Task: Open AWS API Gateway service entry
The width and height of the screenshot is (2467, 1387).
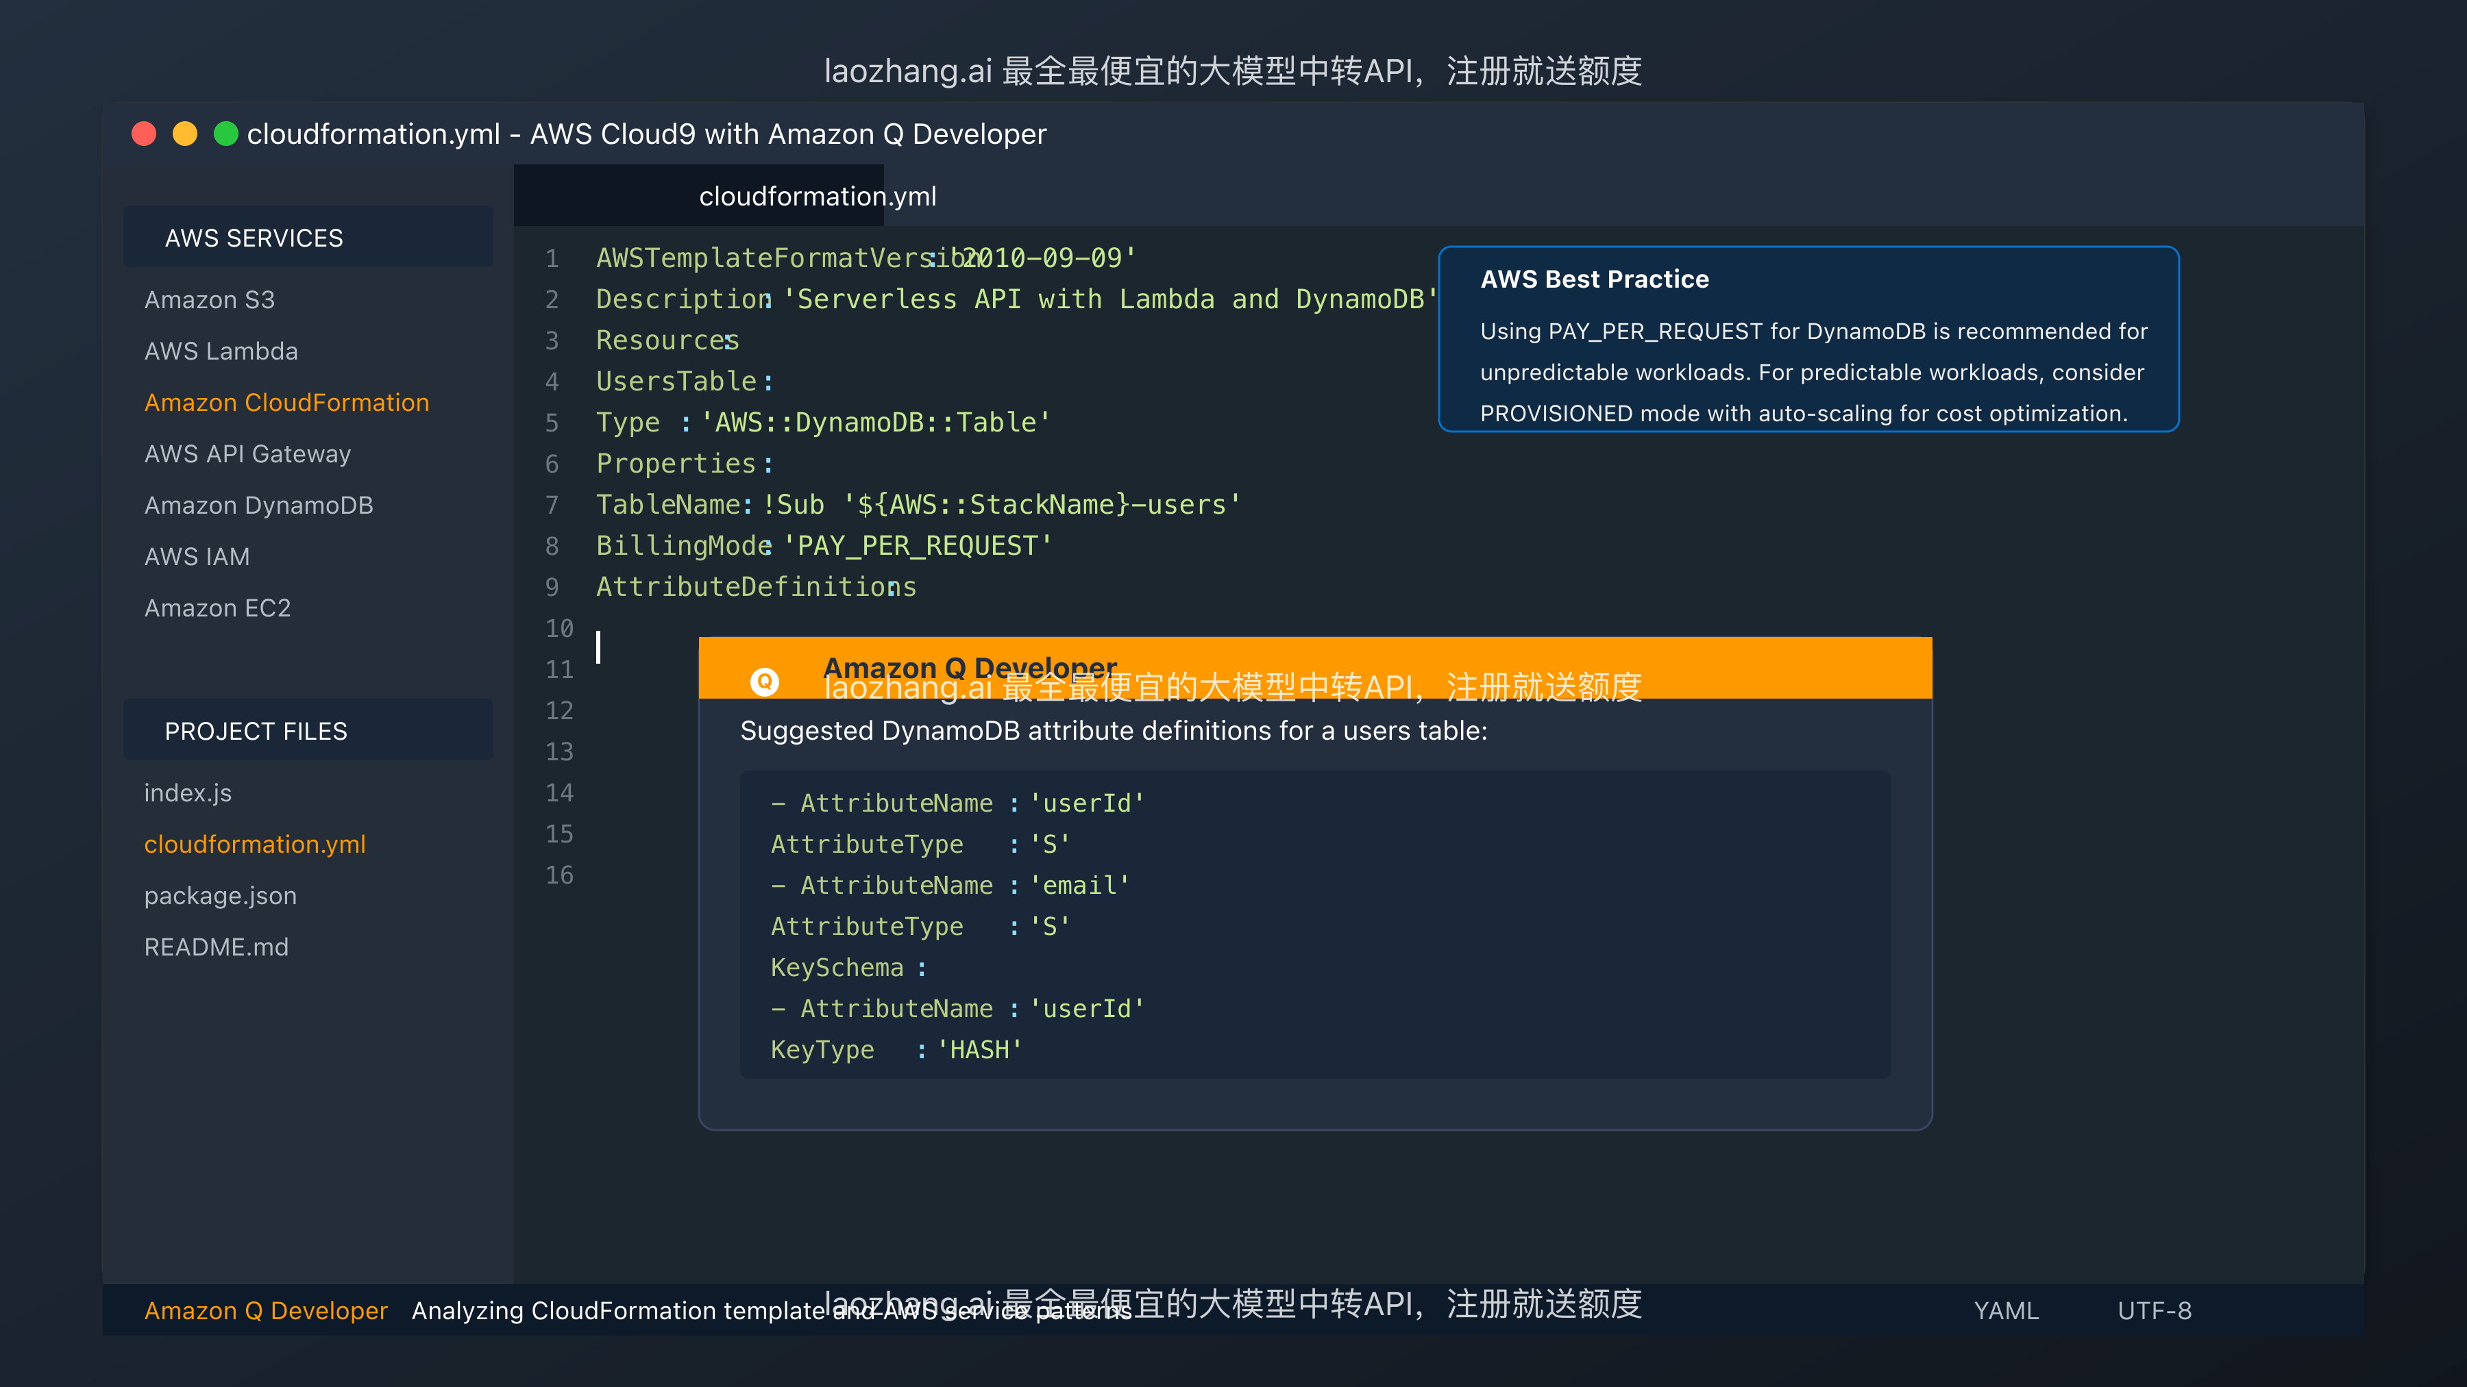Action: click(247, 453)
